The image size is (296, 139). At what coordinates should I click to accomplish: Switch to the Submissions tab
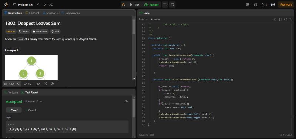coord(70,13)
